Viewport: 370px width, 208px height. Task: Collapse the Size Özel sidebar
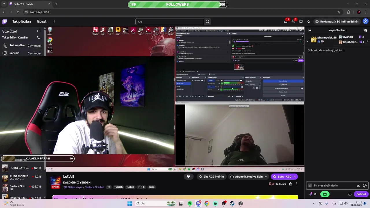point(38,31)
